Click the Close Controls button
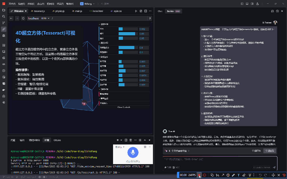287x179 pixels. pyautogui.click(x=124, y=107)
